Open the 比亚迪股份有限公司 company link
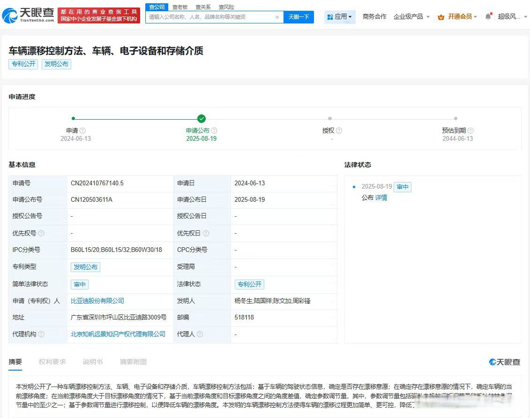Viewport: 530px width, 418px height. click(97, 301)
